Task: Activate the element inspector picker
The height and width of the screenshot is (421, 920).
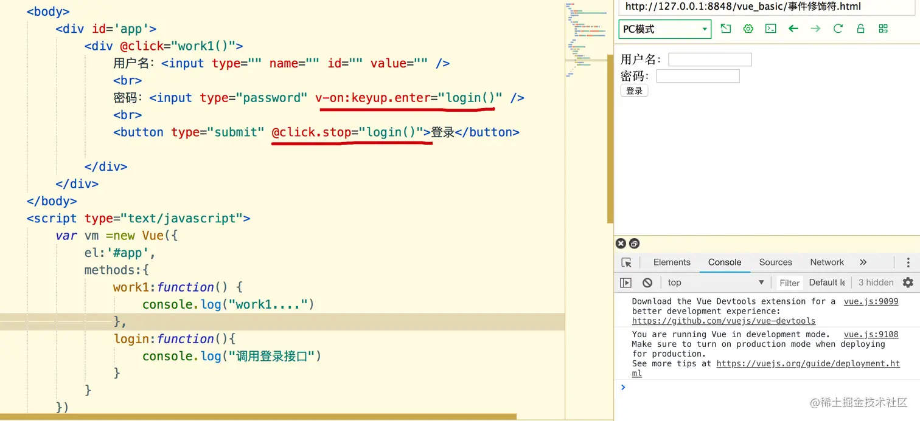Action: (x=627, y=262)
